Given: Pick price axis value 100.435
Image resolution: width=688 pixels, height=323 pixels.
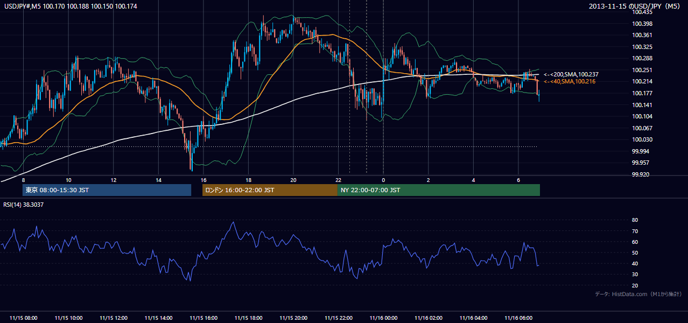Looking at the screenshot, I should coord(643,11).
